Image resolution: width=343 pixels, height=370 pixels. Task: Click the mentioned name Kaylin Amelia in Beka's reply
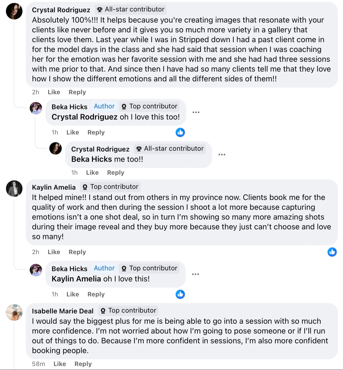[x=76, y=279]
